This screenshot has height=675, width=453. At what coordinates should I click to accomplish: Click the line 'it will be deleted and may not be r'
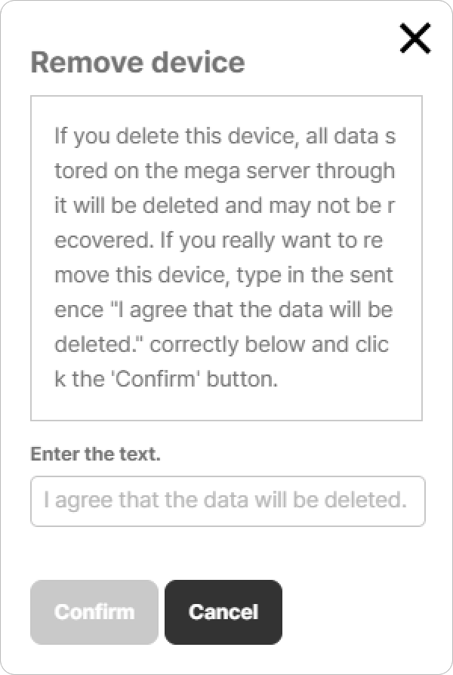pyautogui.click(x=224, y=205)
